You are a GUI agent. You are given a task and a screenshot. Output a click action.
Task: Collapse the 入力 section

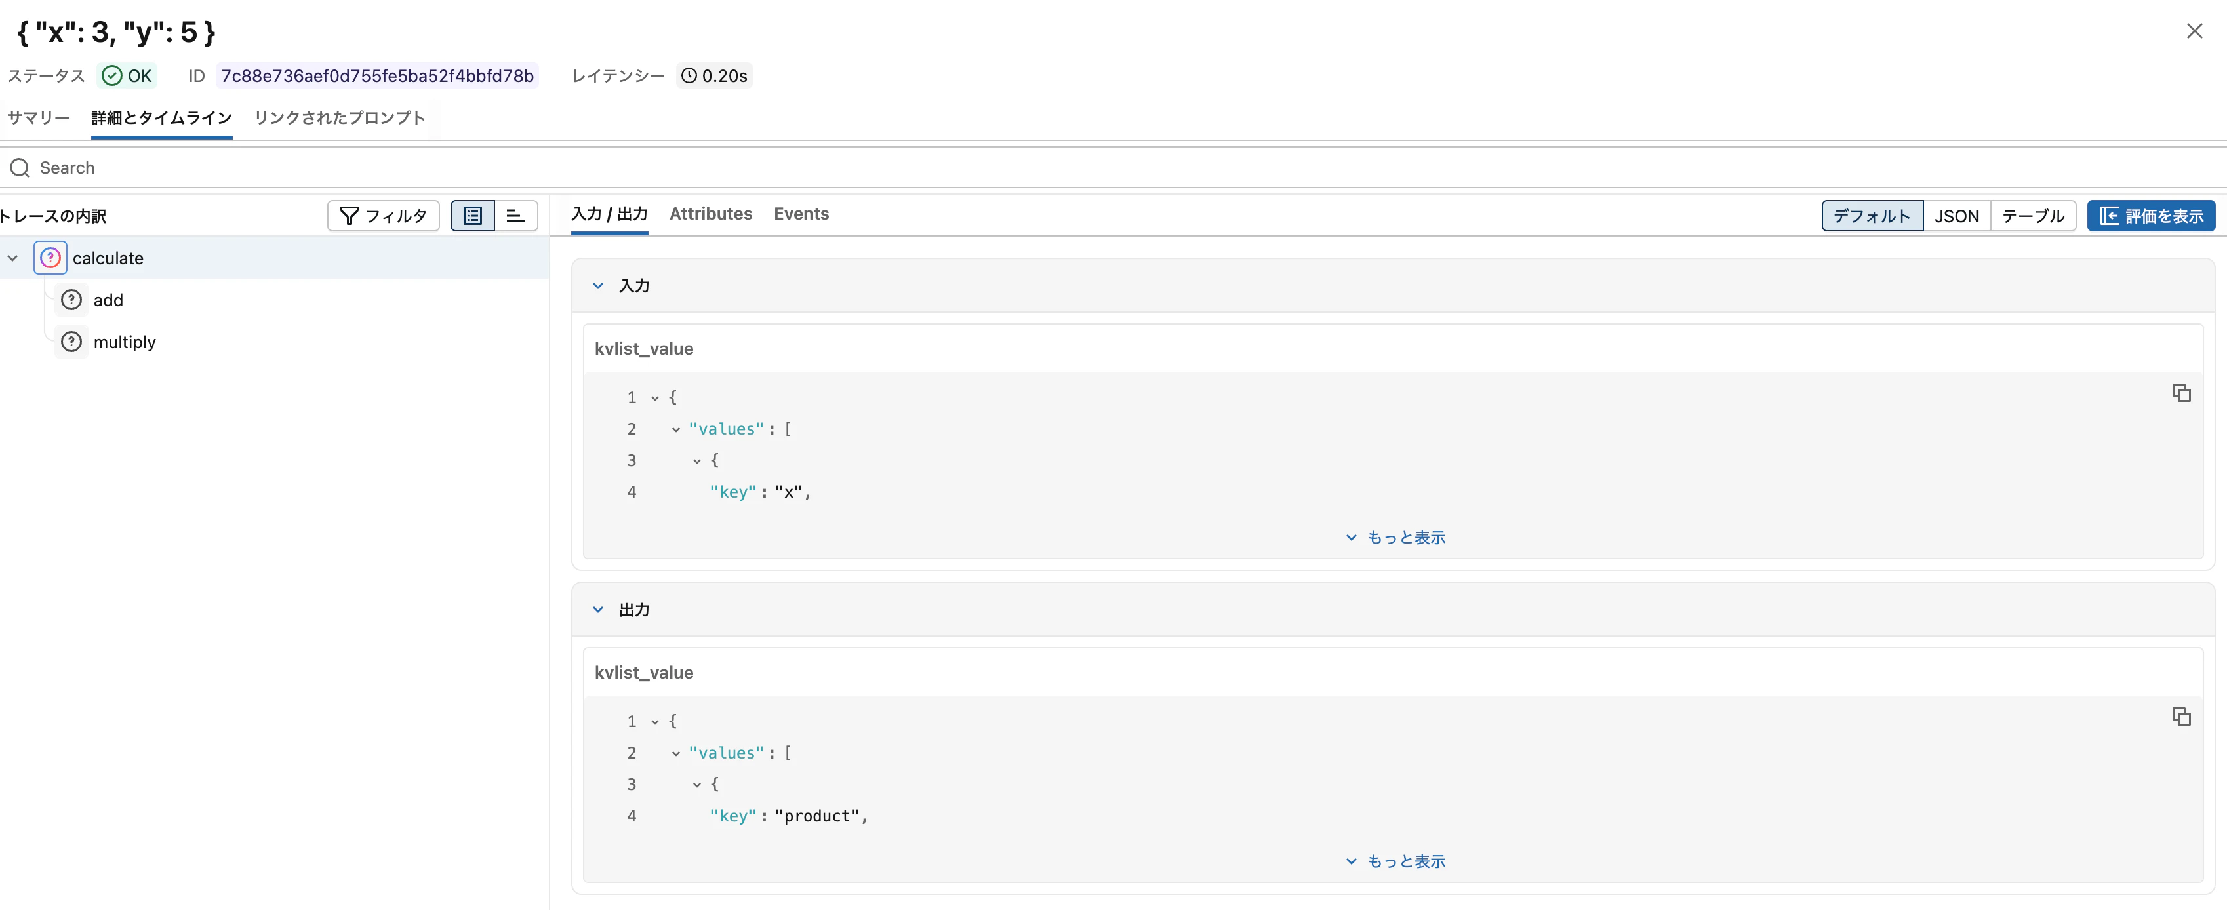(597, 285)
